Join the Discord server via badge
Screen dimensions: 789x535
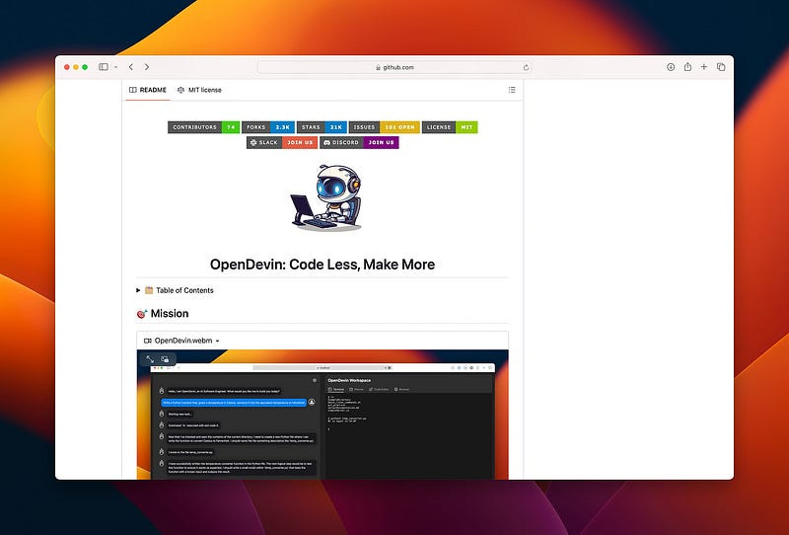coord(359,142)
